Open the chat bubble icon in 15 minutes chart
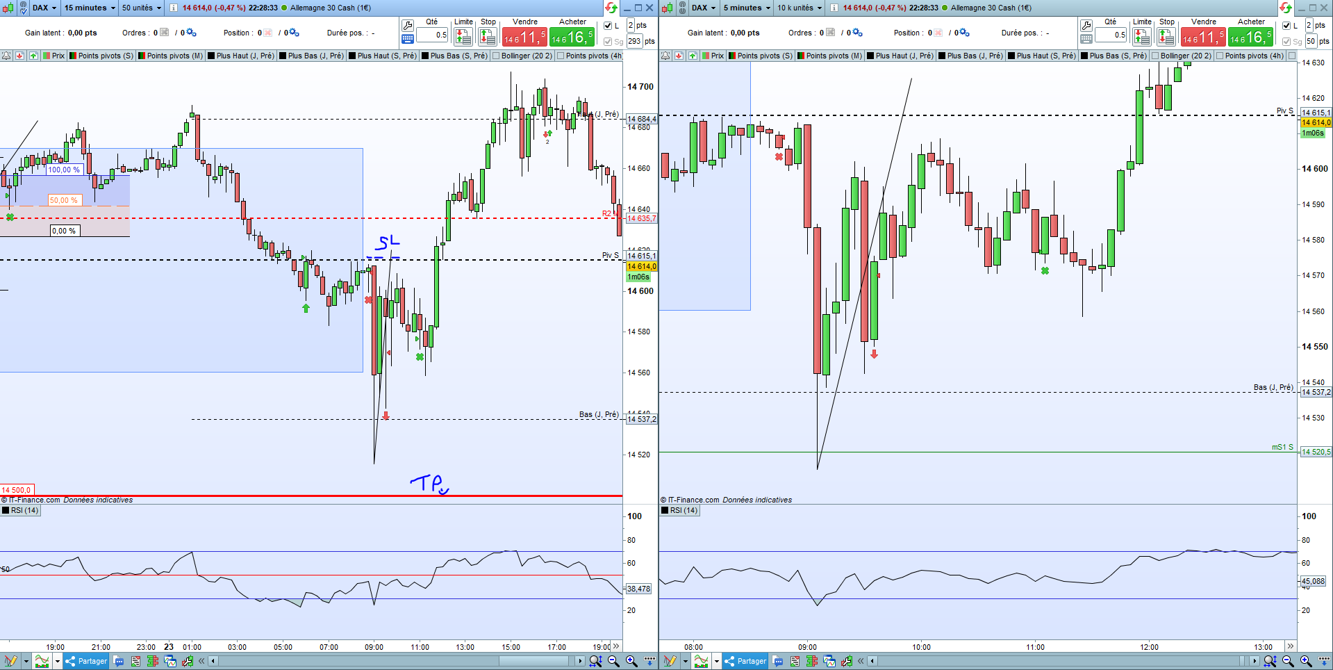Screen dimensions: 1333x670 point(119,661)
